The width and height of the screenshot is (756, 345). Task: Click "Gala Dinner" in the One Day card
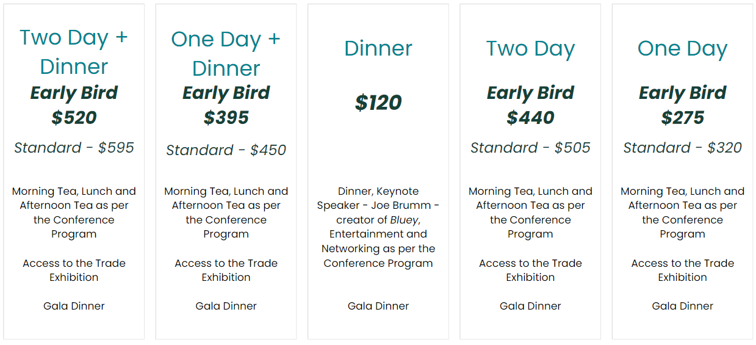682,306
